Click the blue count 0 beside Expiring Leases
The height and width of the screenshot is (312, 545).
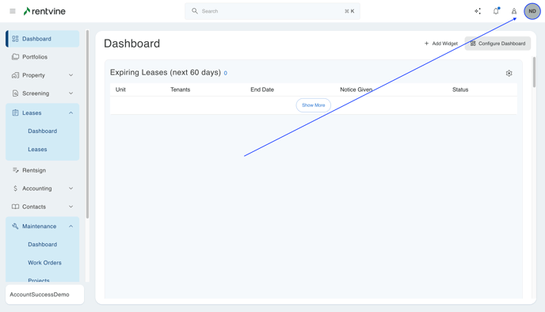point(226,74)
